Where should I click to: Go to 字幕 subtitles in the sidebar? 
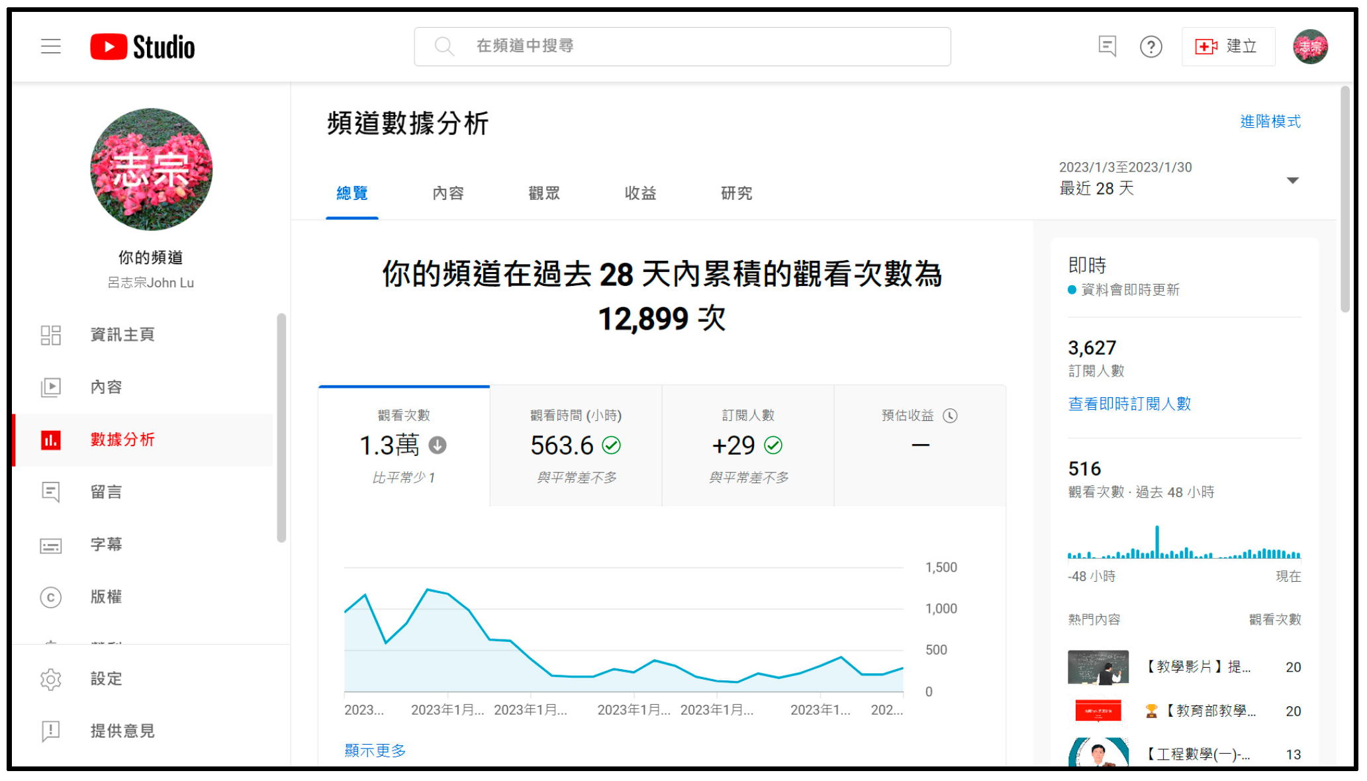pyautogui.click(x=107, y=545)
